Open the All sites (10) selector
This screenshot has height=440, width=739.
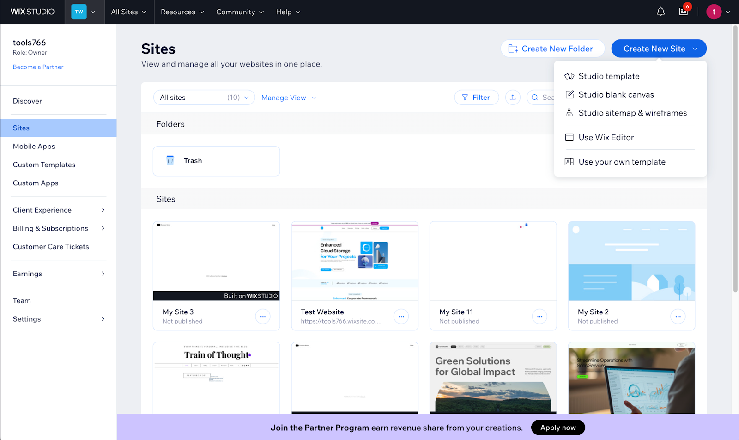(x=204, y=98)
